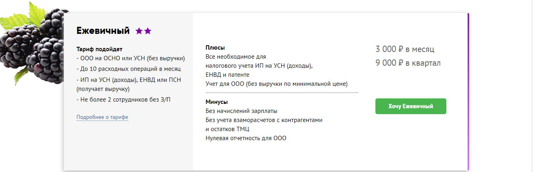Click the "Плюсы" heading
Screen dimensions: 533x172
(215, 48)
